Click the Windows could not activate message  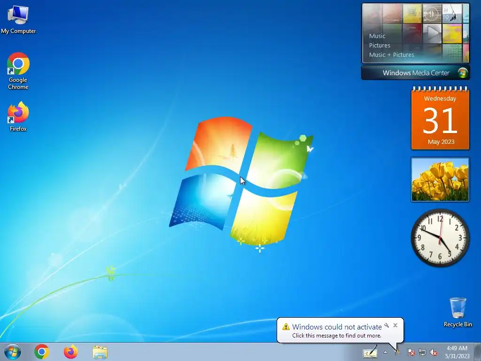(337, 327)
